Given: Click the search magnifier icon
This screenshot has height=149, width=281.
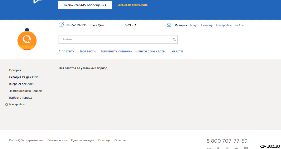Looking at the screenshot, I should [174, 39].
